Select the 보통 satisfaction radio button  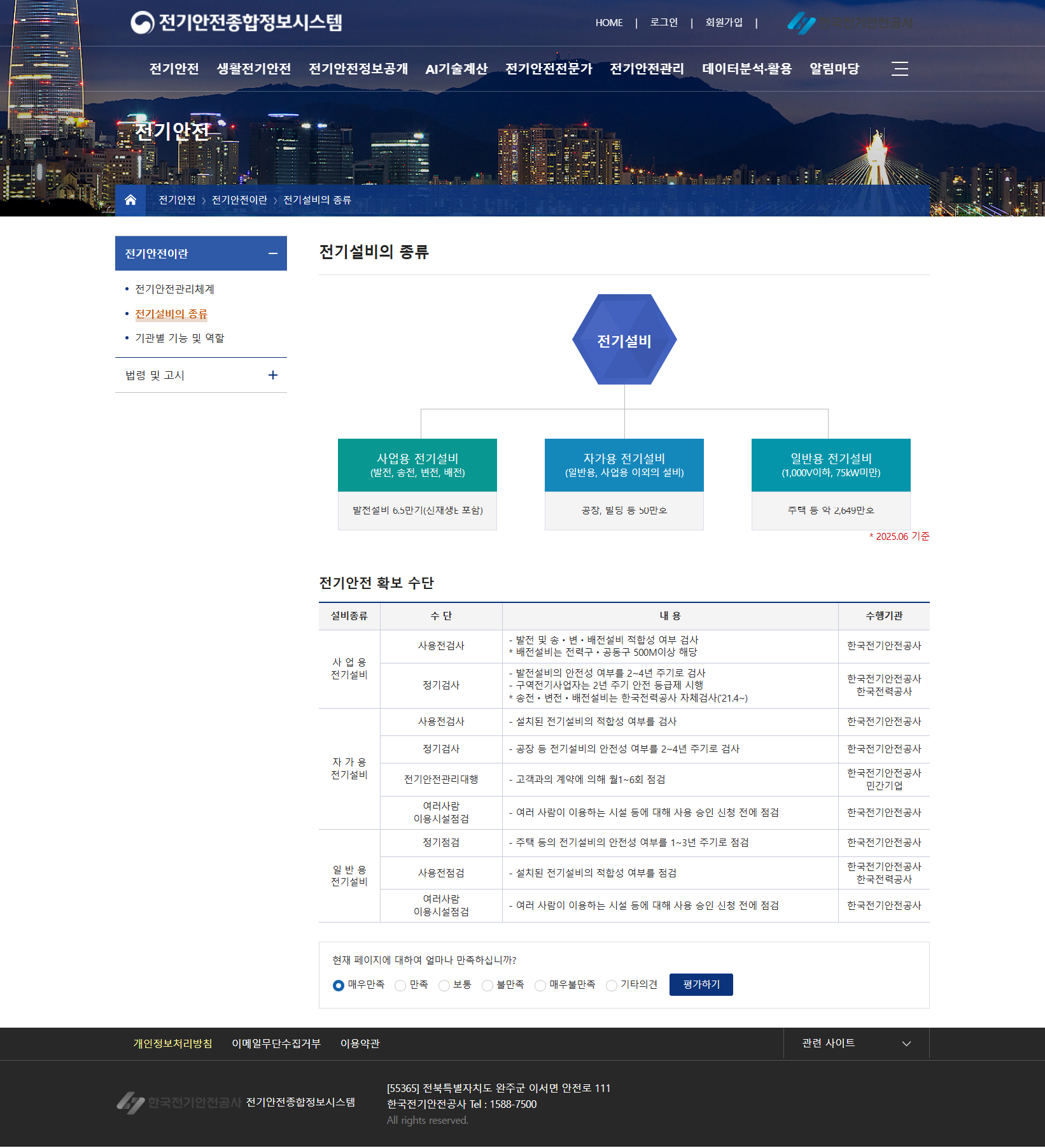(444, 986)
